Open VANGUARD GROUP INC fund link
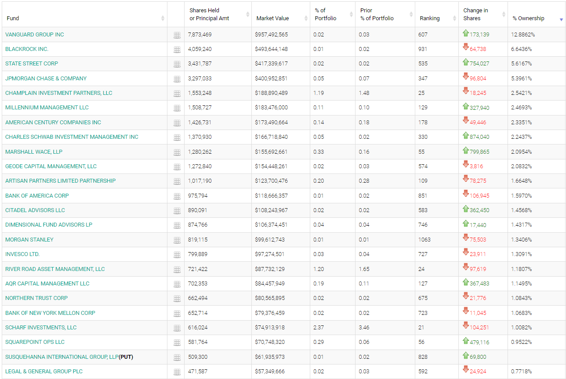This screenshot has height=379, width=566. tap(35, 35)
